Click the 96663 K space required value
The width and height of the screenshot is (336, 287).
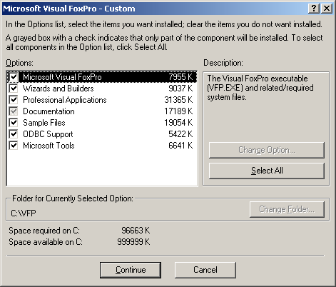[136, 231]
